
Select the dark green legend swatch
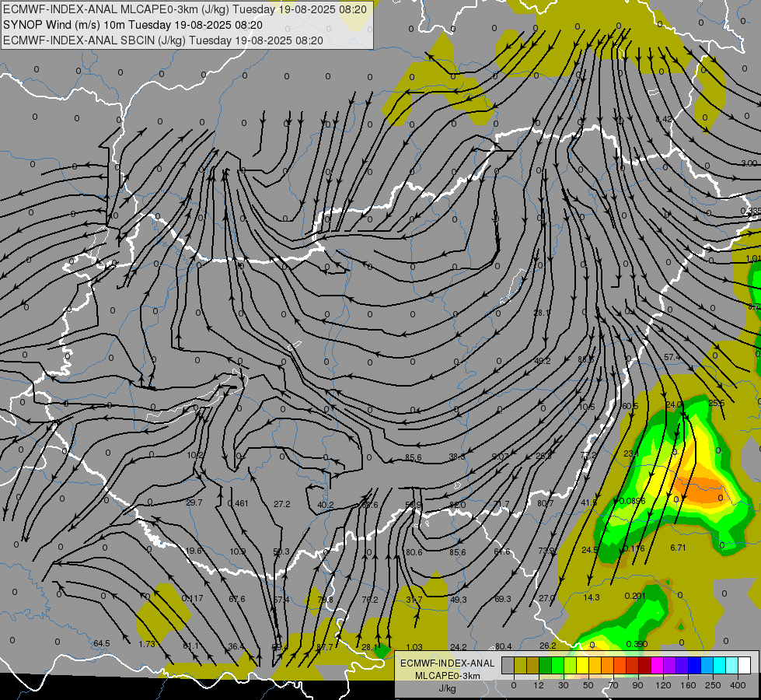pyautogui.click(x=546, y=666)
